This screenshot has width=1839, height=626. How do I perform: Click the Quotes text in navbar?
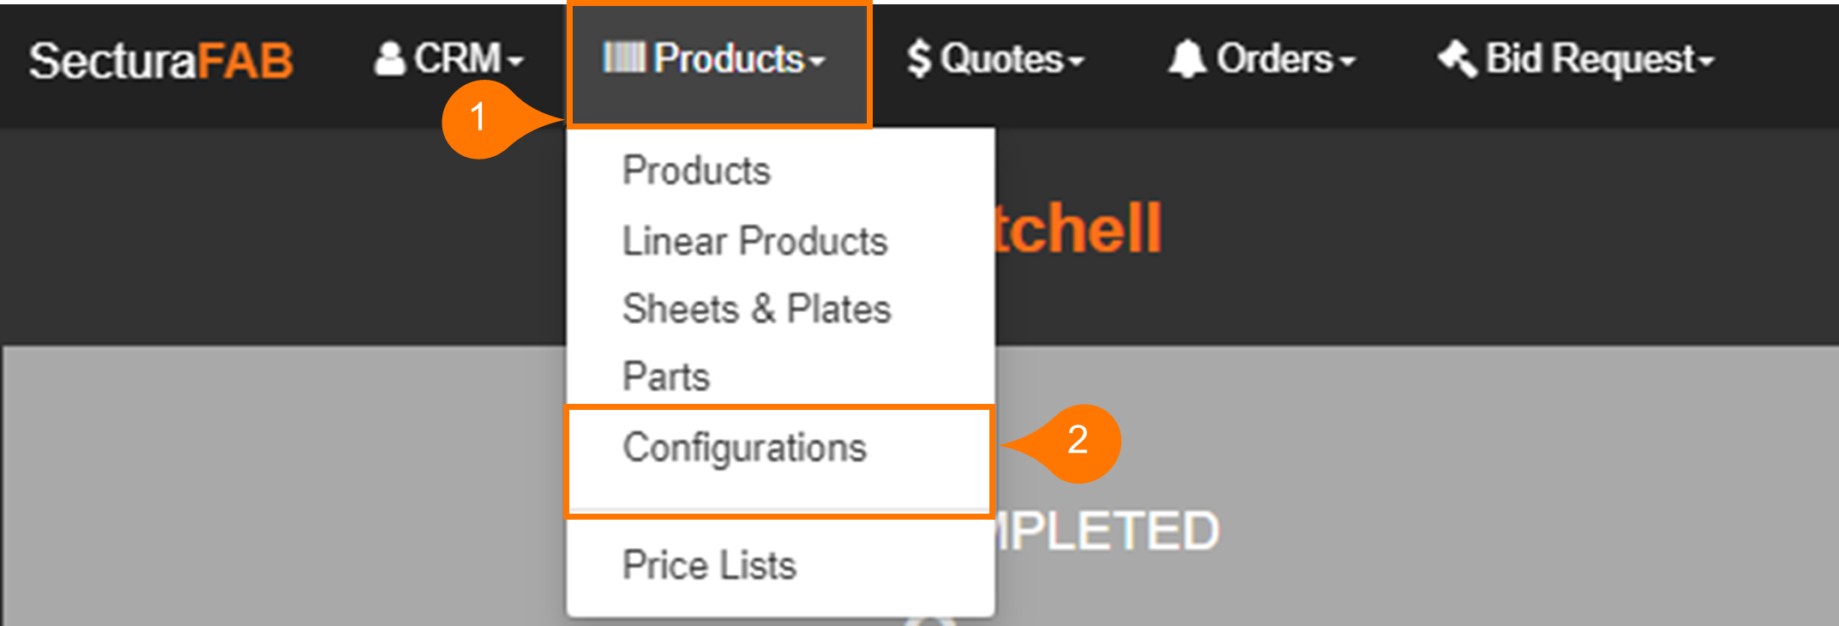tap(1001, 59)
